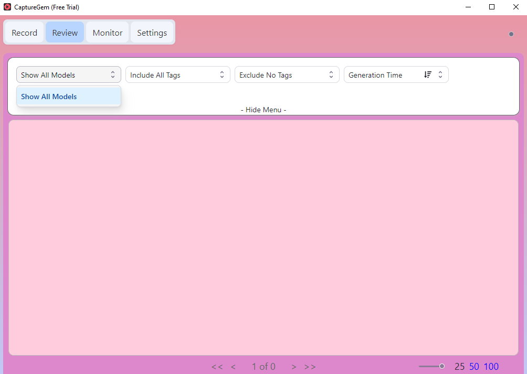Collapse the Show All Models dropdown box
Viewport: 527px width, 374px height.
tap(68, 75)
